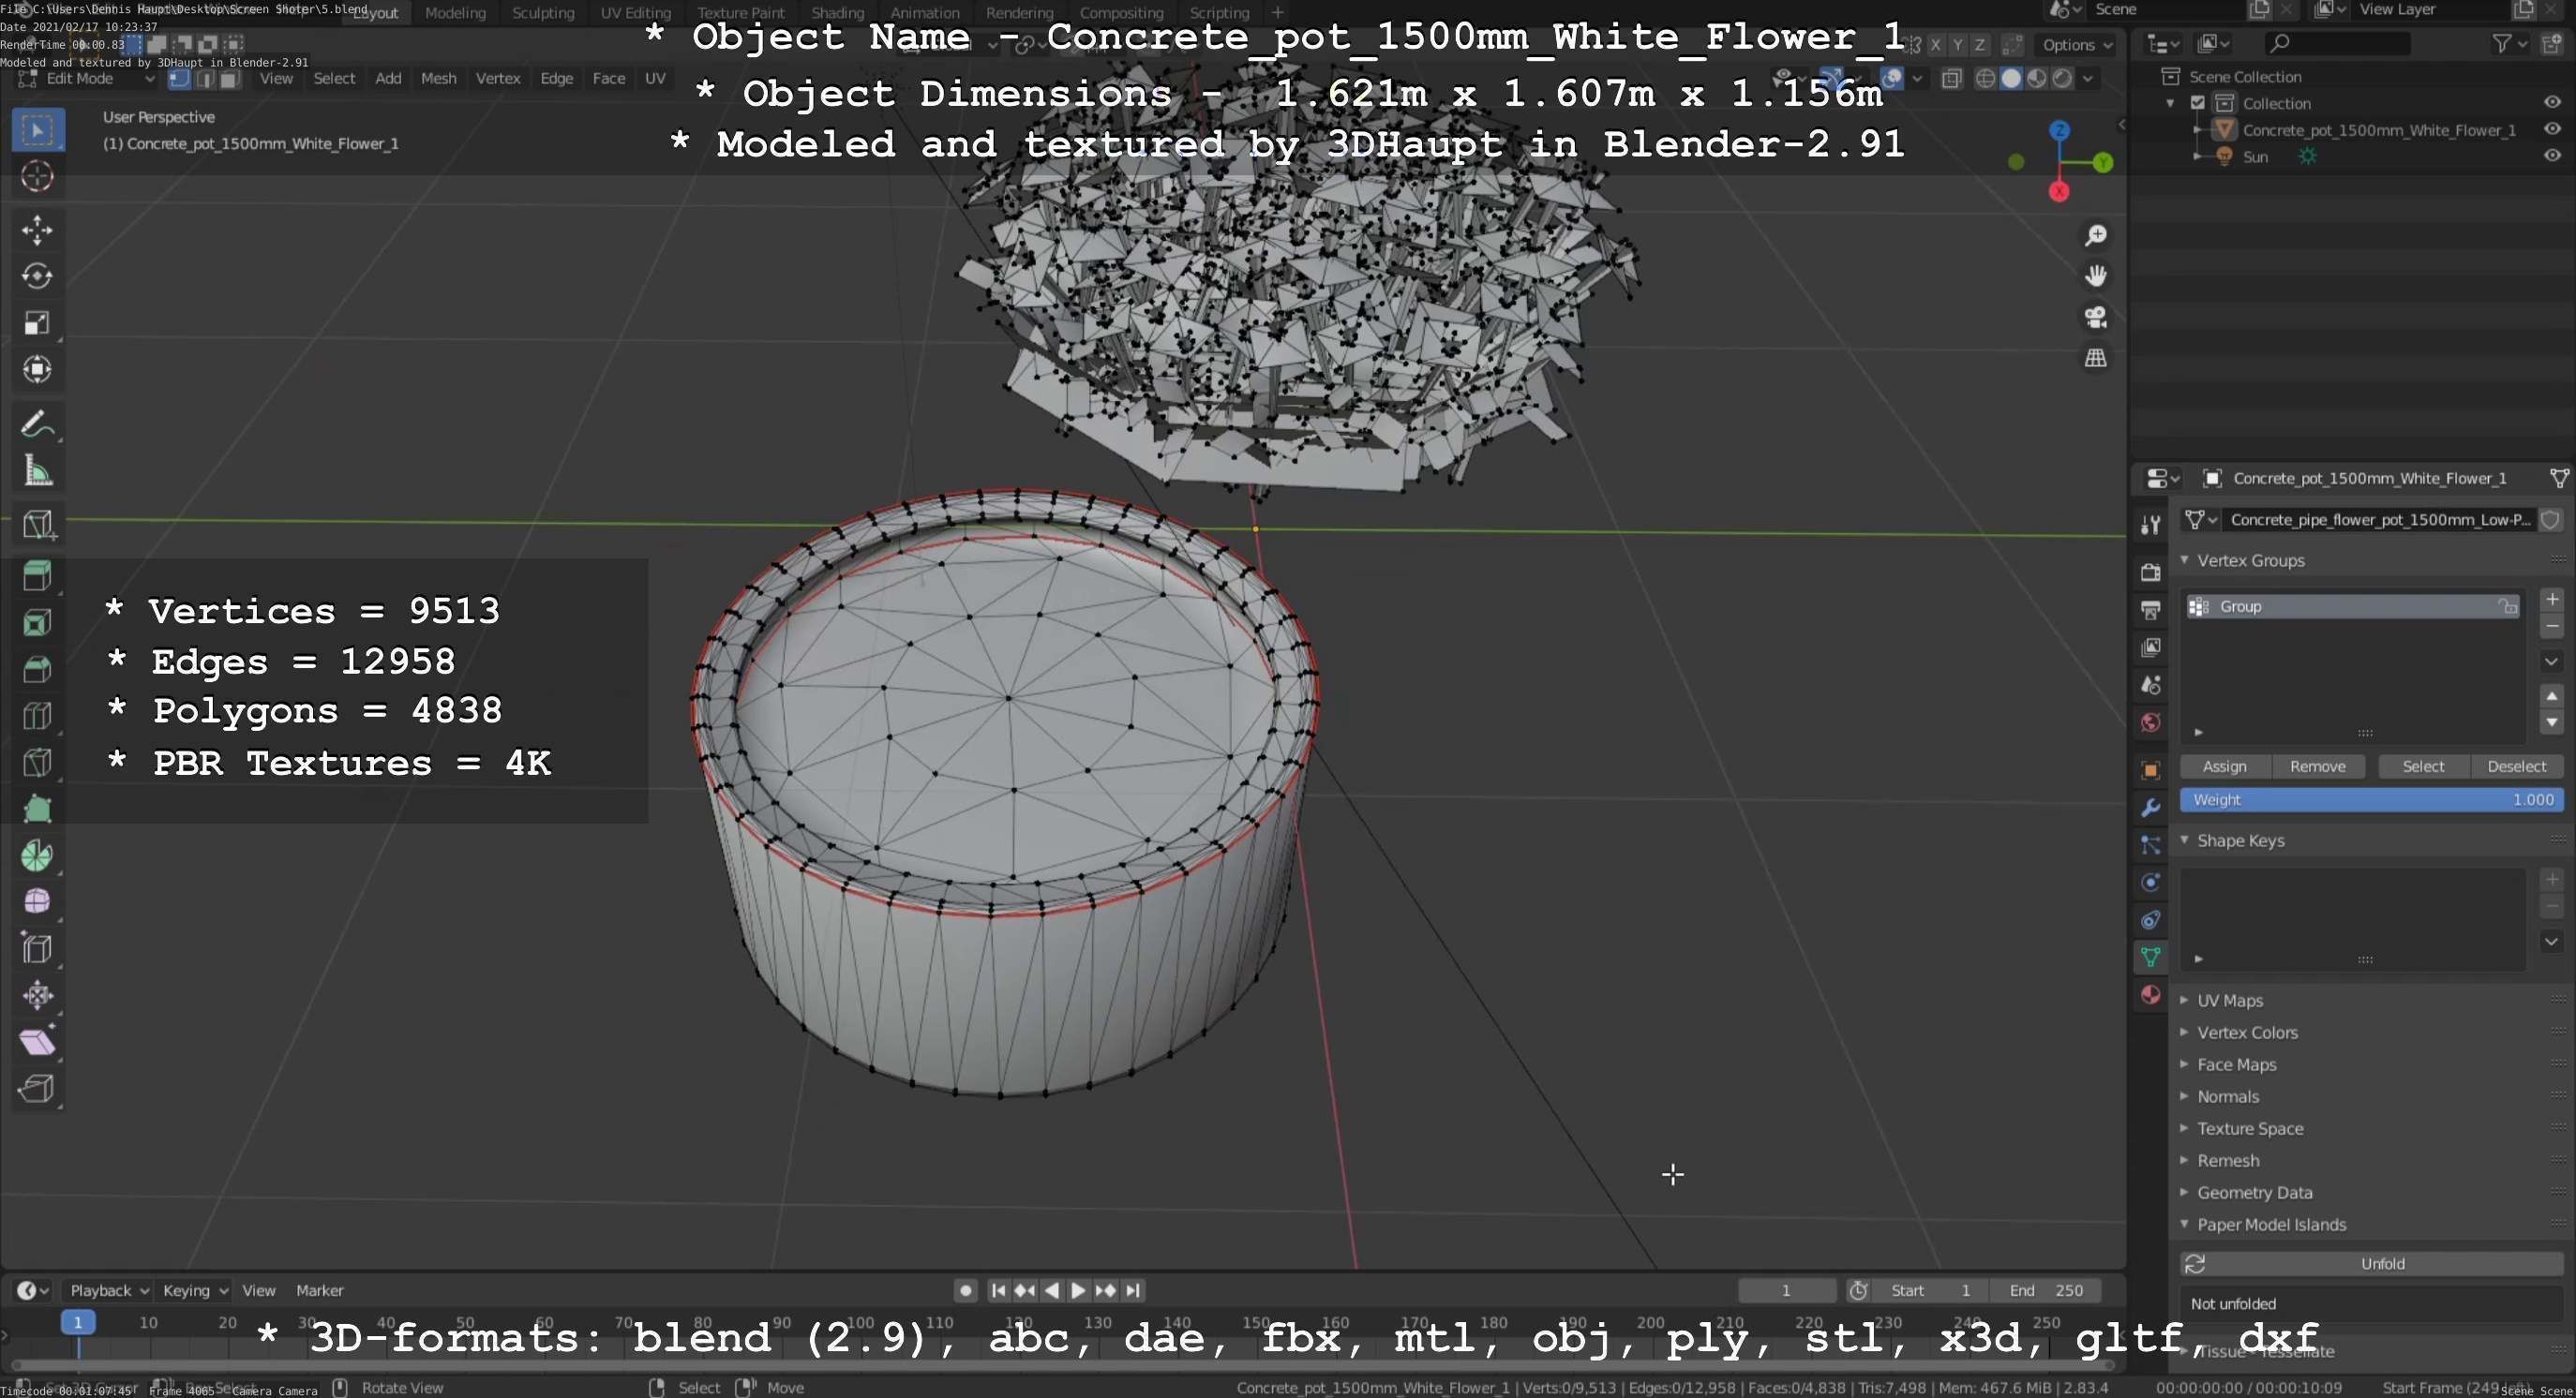Open the Edge menu
The image size is (2576, 1398).
(x=556, y=79)
